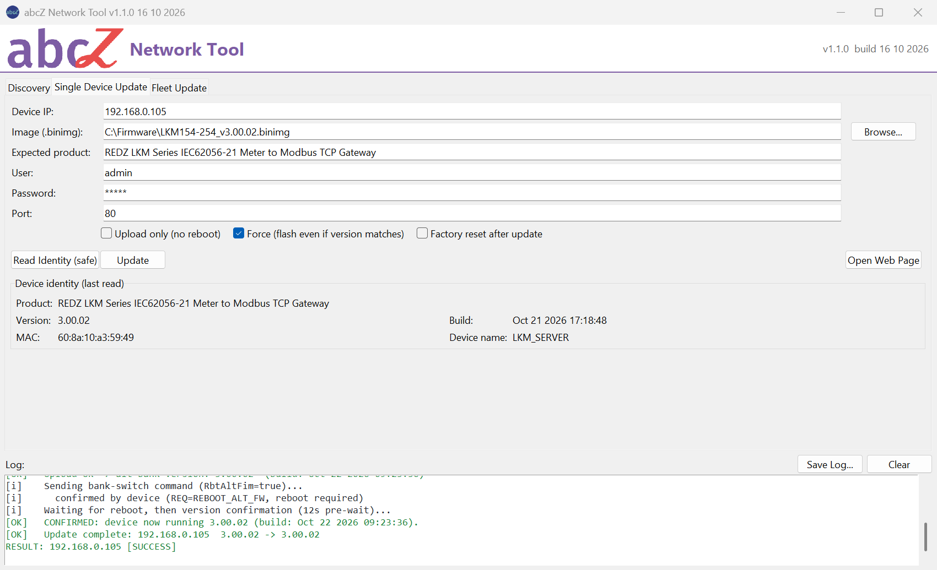This screenshot has height=570, width=937.
Task: Click the Port field showing 80
Action: click(x=472, y=213)
